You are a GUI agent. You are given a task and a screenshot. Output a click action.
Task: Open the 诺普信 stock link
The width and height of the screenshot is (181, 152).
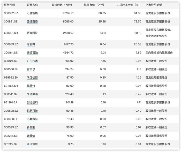point(31,136)
